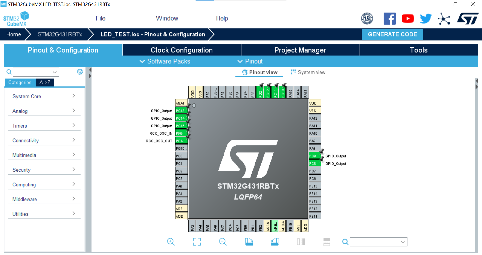Click the STM32CubeMX logo
The width and height of the screenshot is (482, 255).
click(16, 19)
